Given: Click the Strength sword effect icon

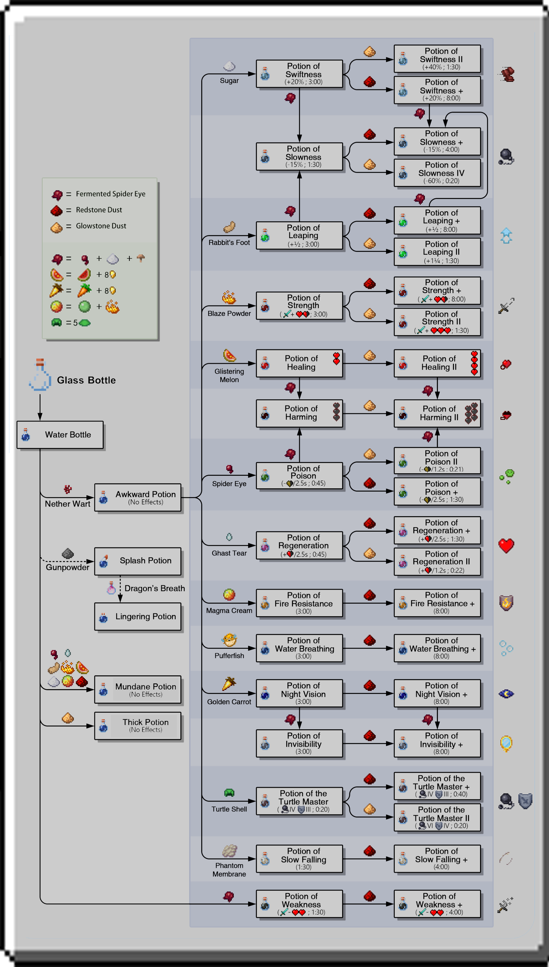Looking at the screenshot, I should point(506,306).
